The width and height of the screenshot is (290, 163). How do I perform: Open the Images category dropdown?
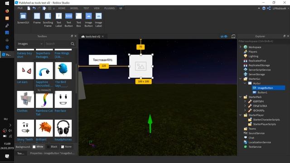click(x=30, y=44)
